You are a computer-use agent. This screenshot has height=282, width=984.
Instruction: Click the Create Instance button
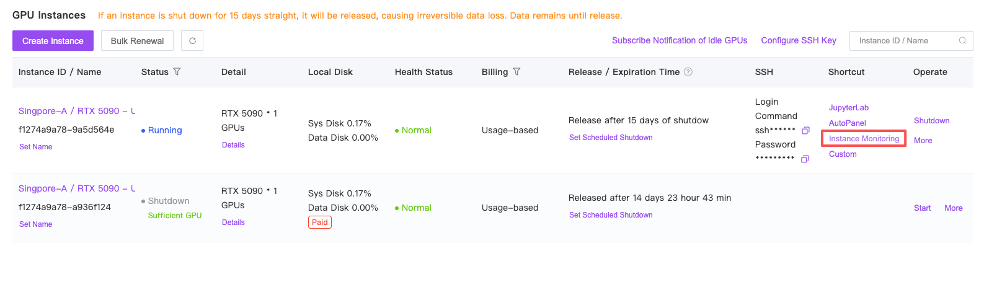pyautogui.click(x=53, y=41)
